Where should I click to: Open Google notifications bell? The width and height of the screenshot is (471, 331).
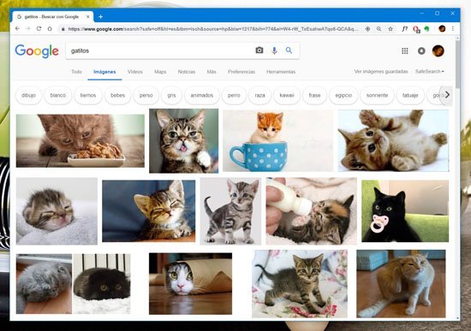pos(421,50)
